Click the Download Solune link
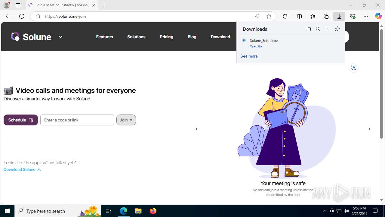 coord(22,169)
